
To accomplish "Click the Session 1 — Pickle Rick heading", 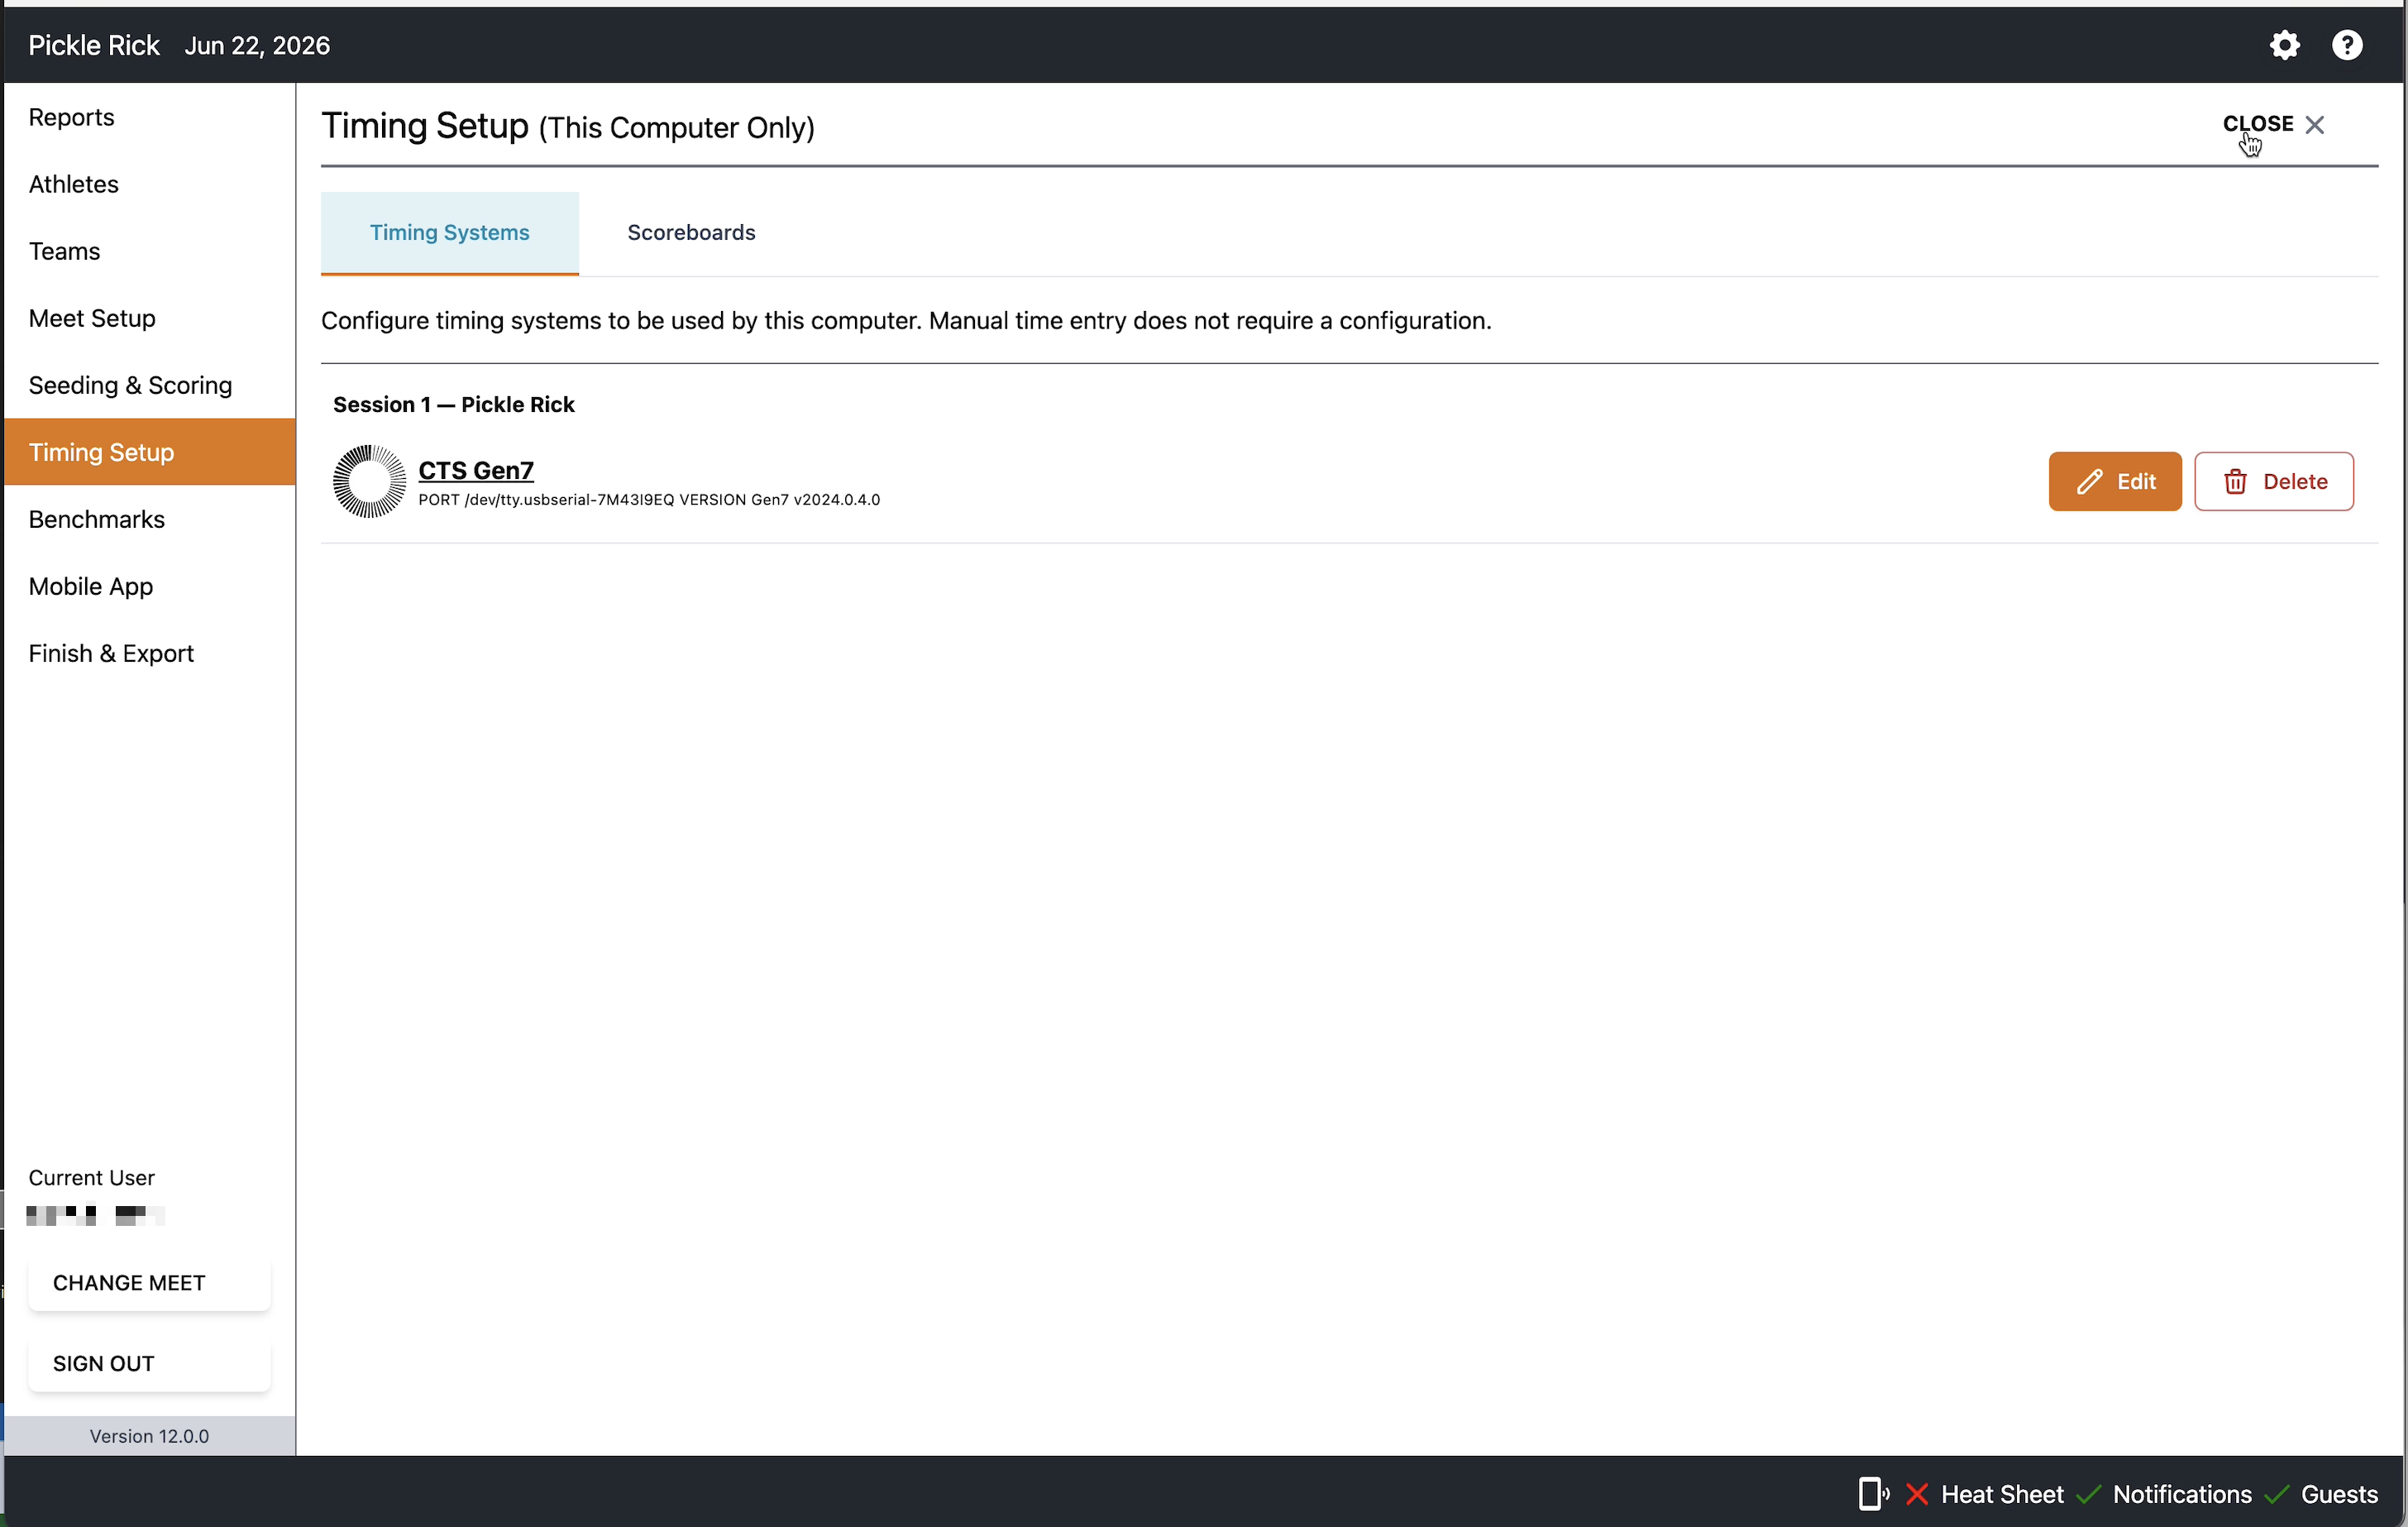I will point(454,404).
